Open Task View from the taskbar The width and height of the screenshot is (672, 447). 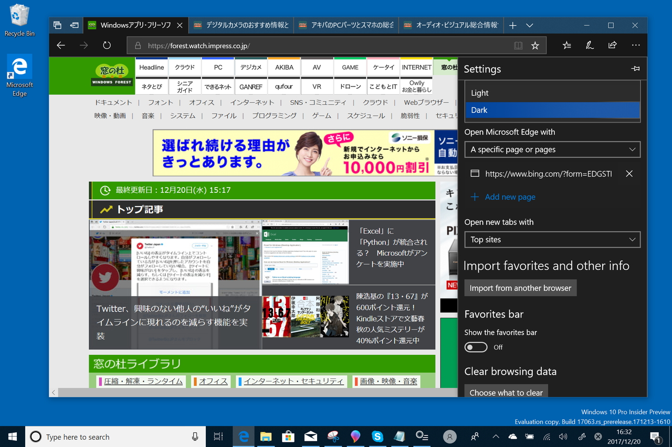pos(218,437)
